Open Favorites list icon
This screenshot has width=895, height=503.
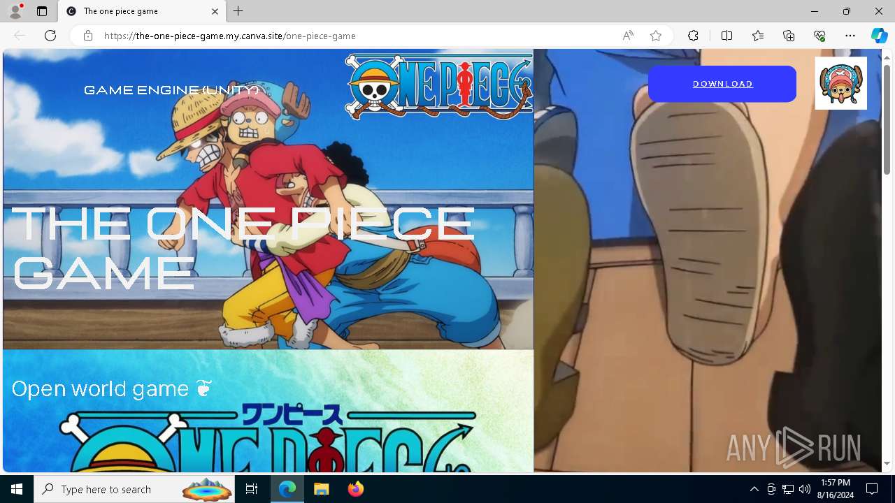(x=758, y=36)
